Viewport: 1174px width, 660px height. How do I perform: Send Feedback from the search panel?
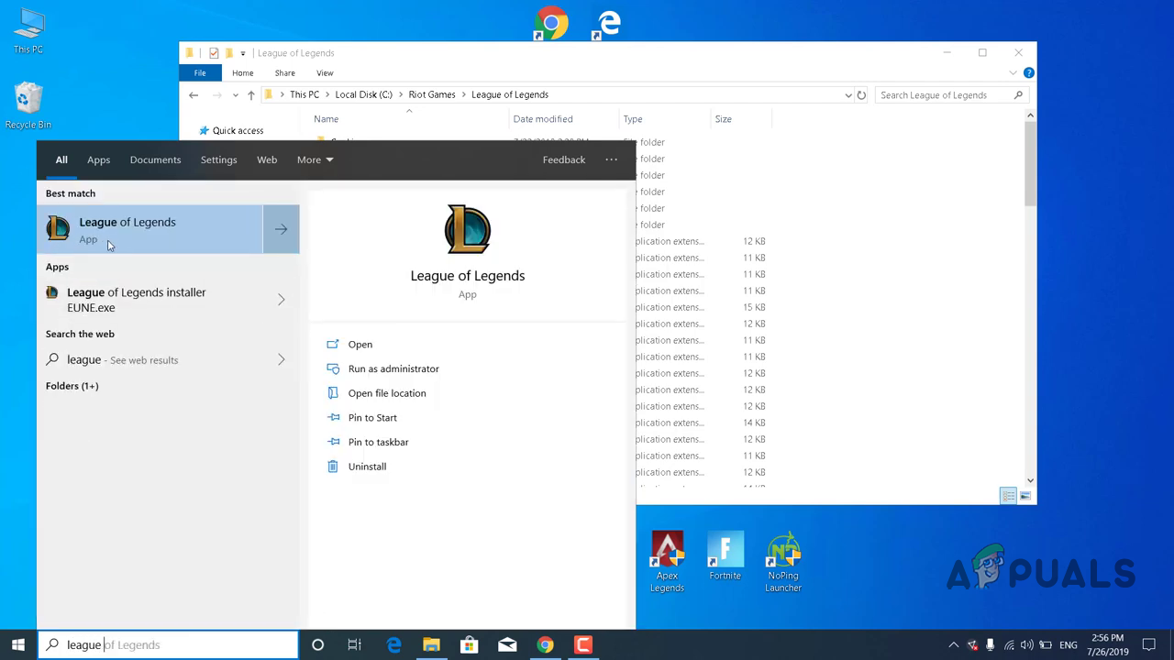click(563, 159)
